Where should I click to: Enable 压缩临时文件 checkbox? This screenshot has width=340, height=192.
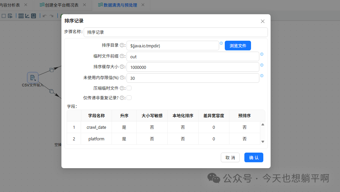[129, 88]
